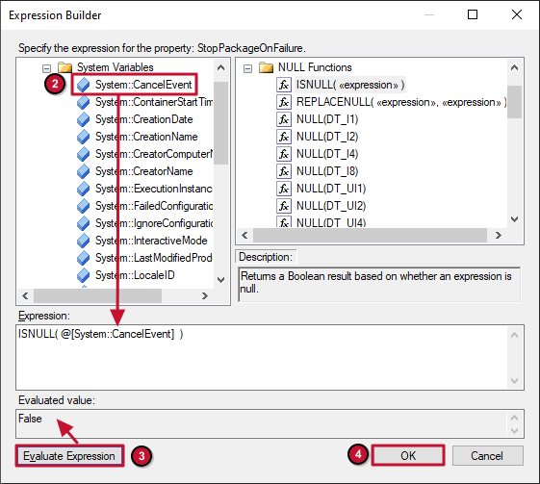The width and height of the screenshot is (540, 484).
Task: Select the NULL(DT_I1) function
Action: coord(327,119)
